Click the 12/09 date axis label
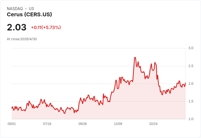201x138 pixels. (118, 124)
